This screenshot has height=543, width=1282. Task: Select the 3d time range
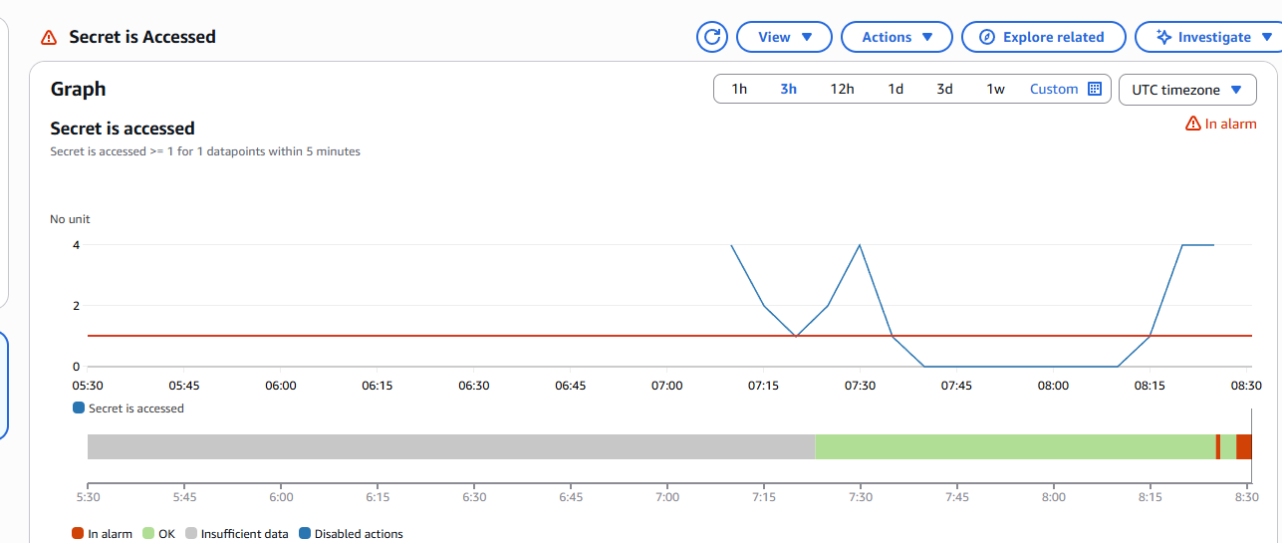pos(944,89)
